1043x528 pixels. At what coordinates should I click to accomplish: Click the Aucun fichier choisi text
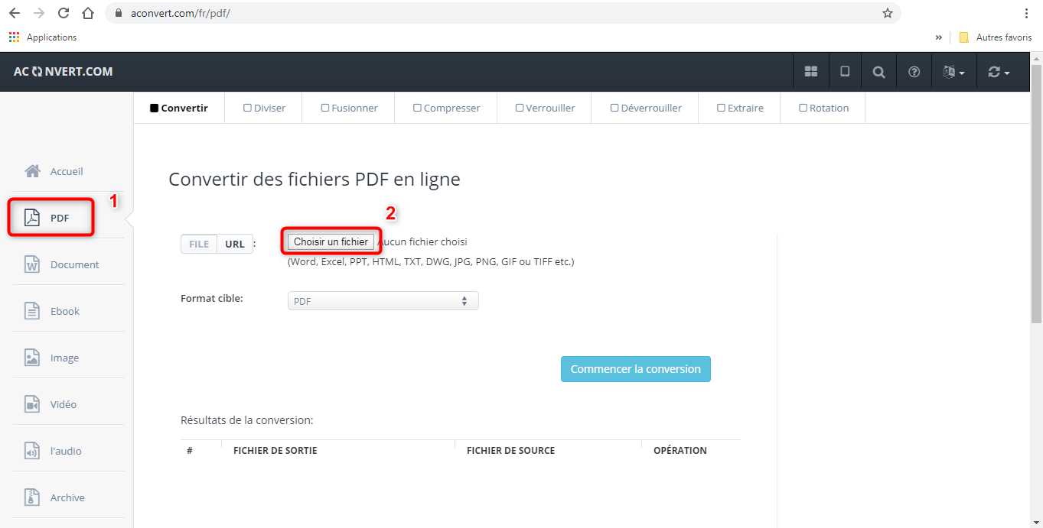(423, 241)
